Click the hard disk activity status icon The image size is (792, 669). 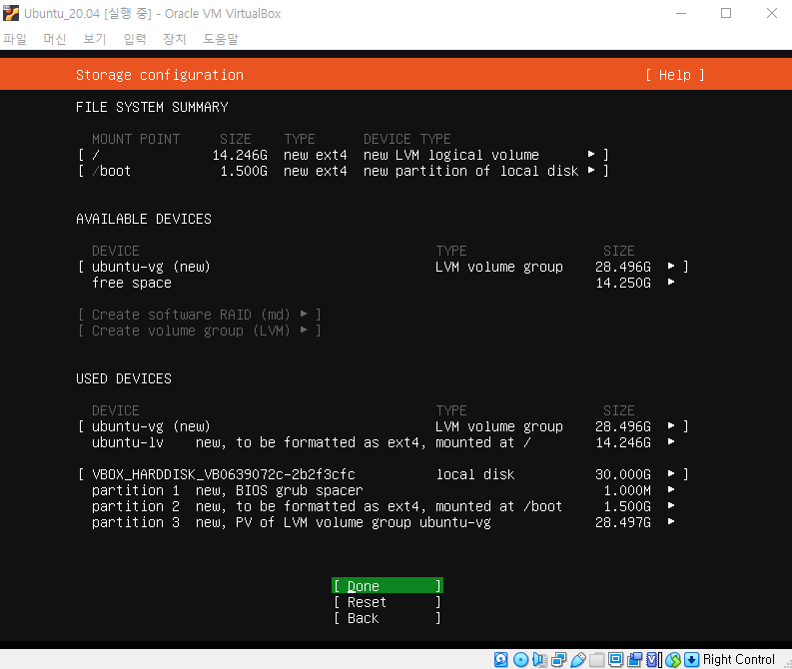coord(500,659)
